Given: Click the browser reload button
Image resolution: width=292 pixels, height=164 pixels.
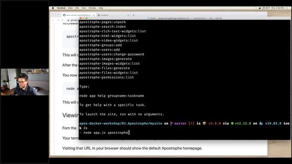Looking at the screenshot, I should (63, 20).
